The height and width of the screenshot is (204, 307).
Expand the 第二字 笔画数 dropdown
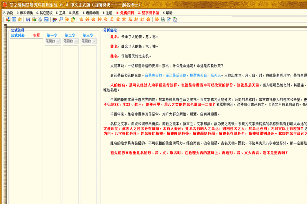tap(76, 41)
